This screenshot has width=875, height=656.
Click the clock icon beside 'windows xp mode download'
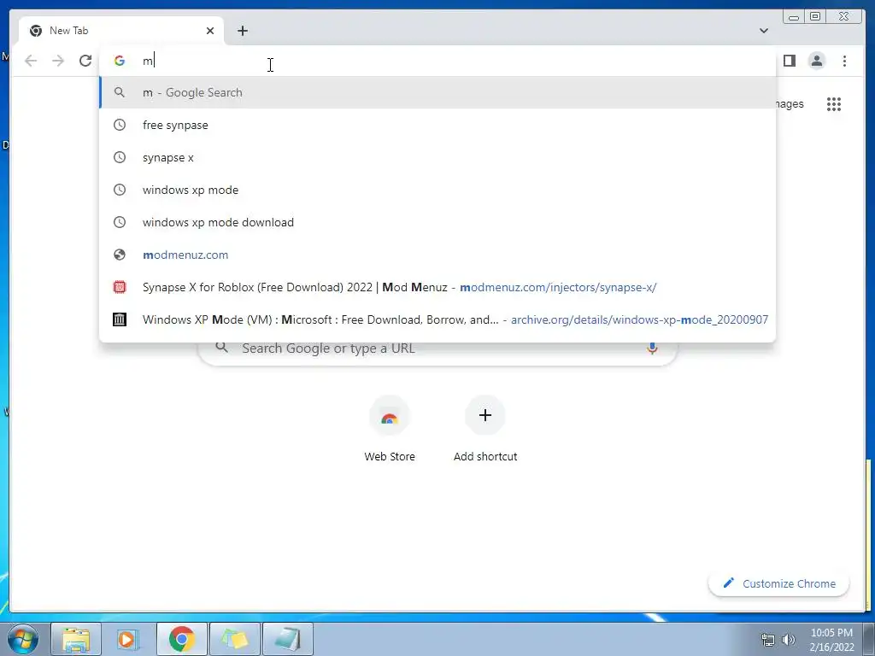tap(120, 222)
